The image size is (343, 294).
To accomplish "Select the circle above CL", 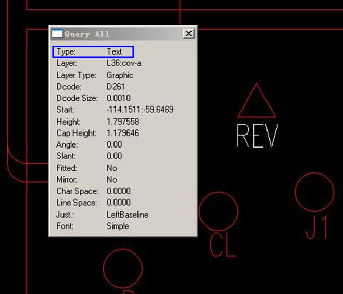I will pyautogui.click(x=219, y=211).
